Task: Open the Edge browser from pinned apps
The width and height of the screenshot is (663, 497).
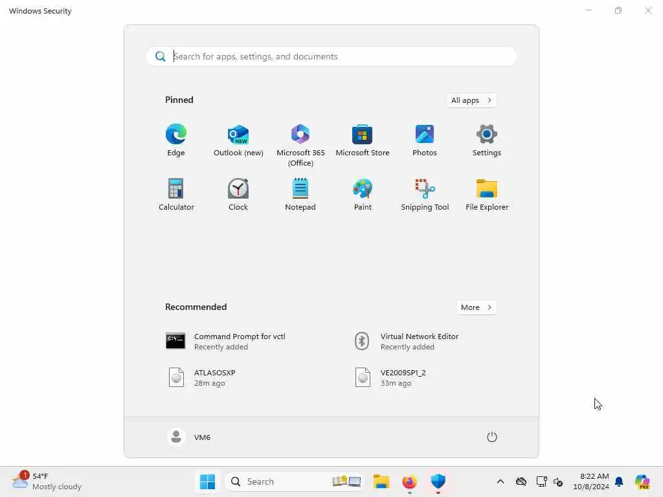Action: click(176, 140)
